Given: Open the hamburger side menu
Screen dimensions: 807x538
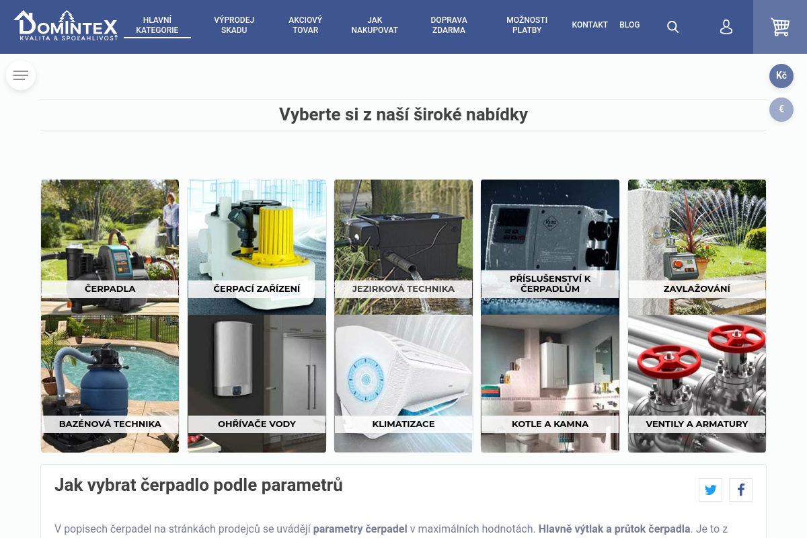Looking at the screenshot, I should (21, 75).
